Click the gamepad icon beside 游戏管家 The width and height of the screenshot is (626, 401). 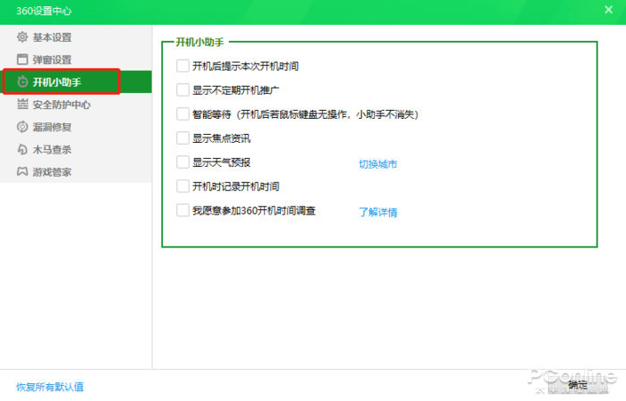pyautogui.click(x=22, y=171)
